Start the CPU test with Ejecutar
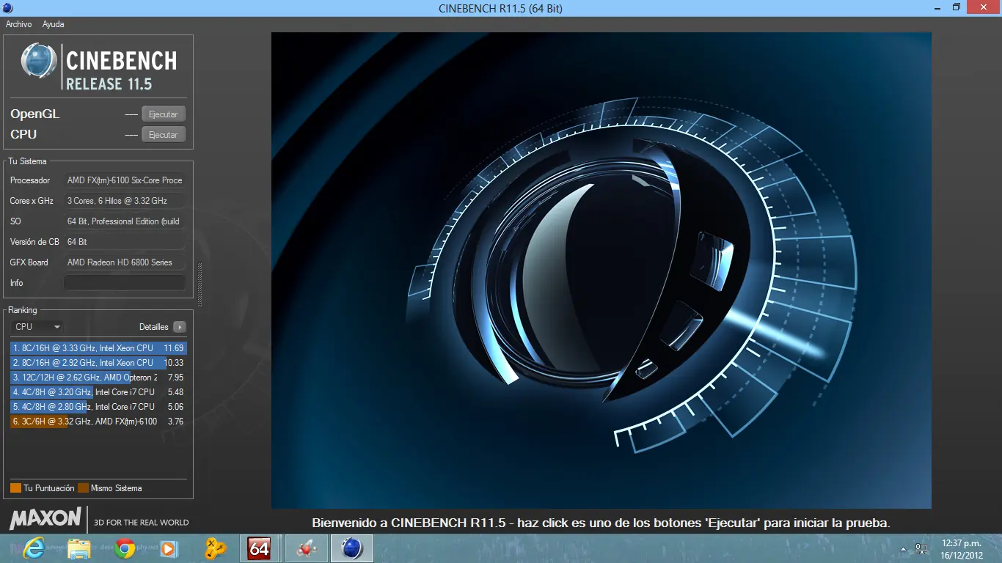The width and height of the screenshot is (1002, 563). click(163, 134)
